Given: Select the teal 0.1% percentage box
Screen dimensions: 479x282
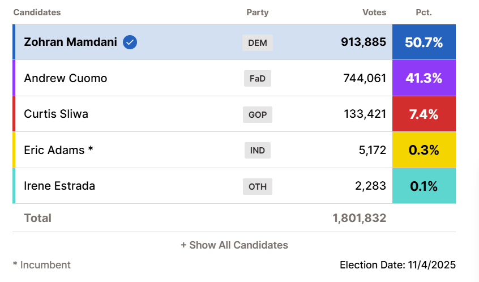Looking at the screenshot, I should click(424, 186).
